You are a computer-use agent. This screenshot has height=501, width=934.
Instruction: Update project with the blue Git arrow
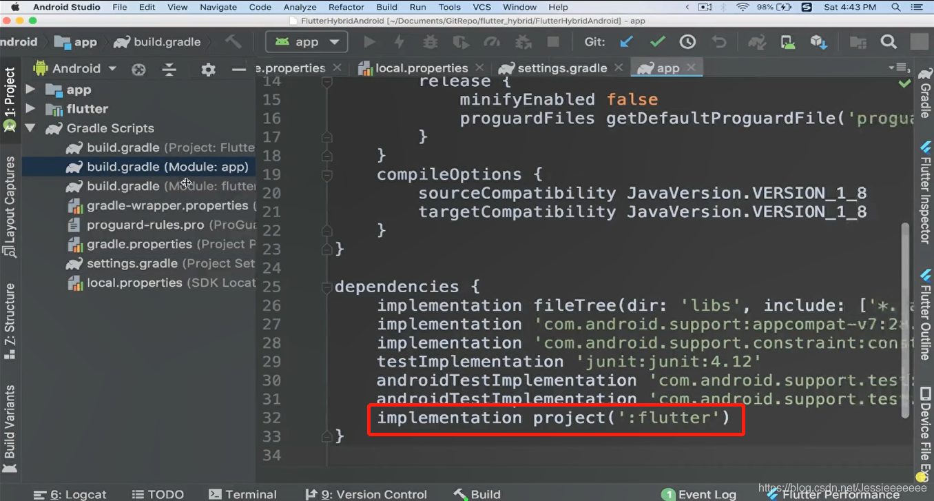[x=626, y=42]
